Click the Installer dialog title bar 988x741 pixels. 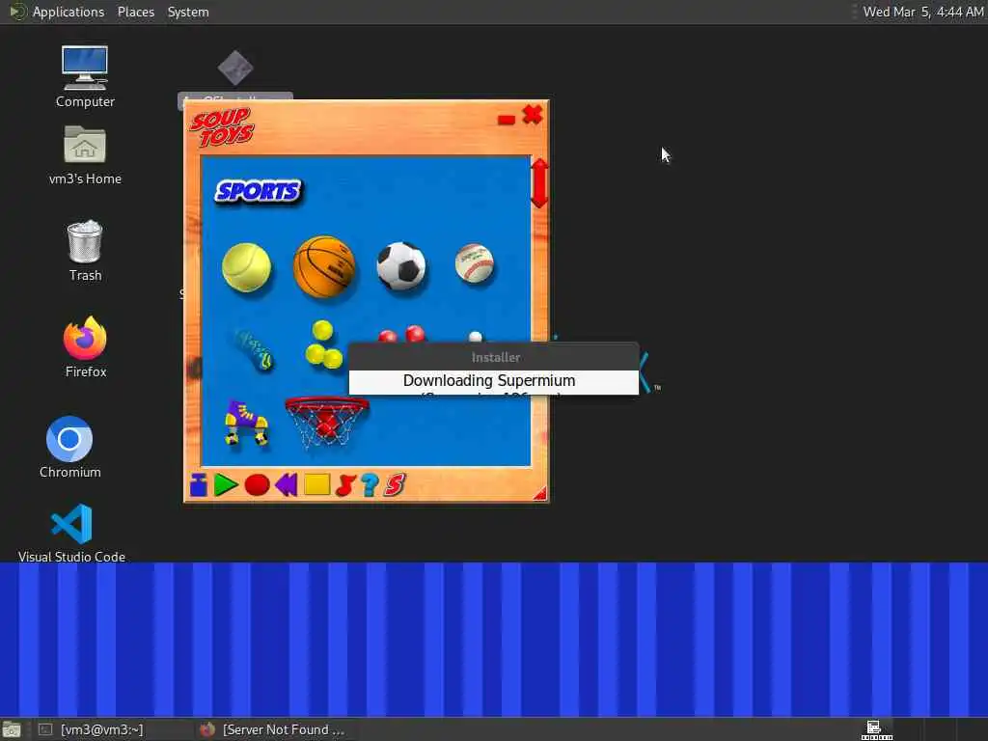[x=494, y=357]
